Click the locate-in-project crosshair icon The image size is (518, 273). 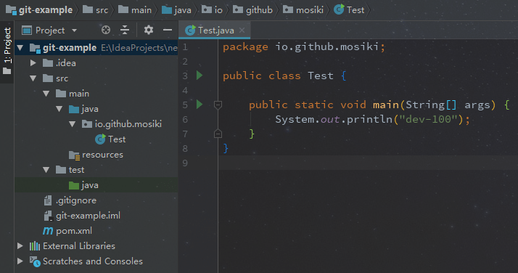pyautogui.click(x=106, y=30)
